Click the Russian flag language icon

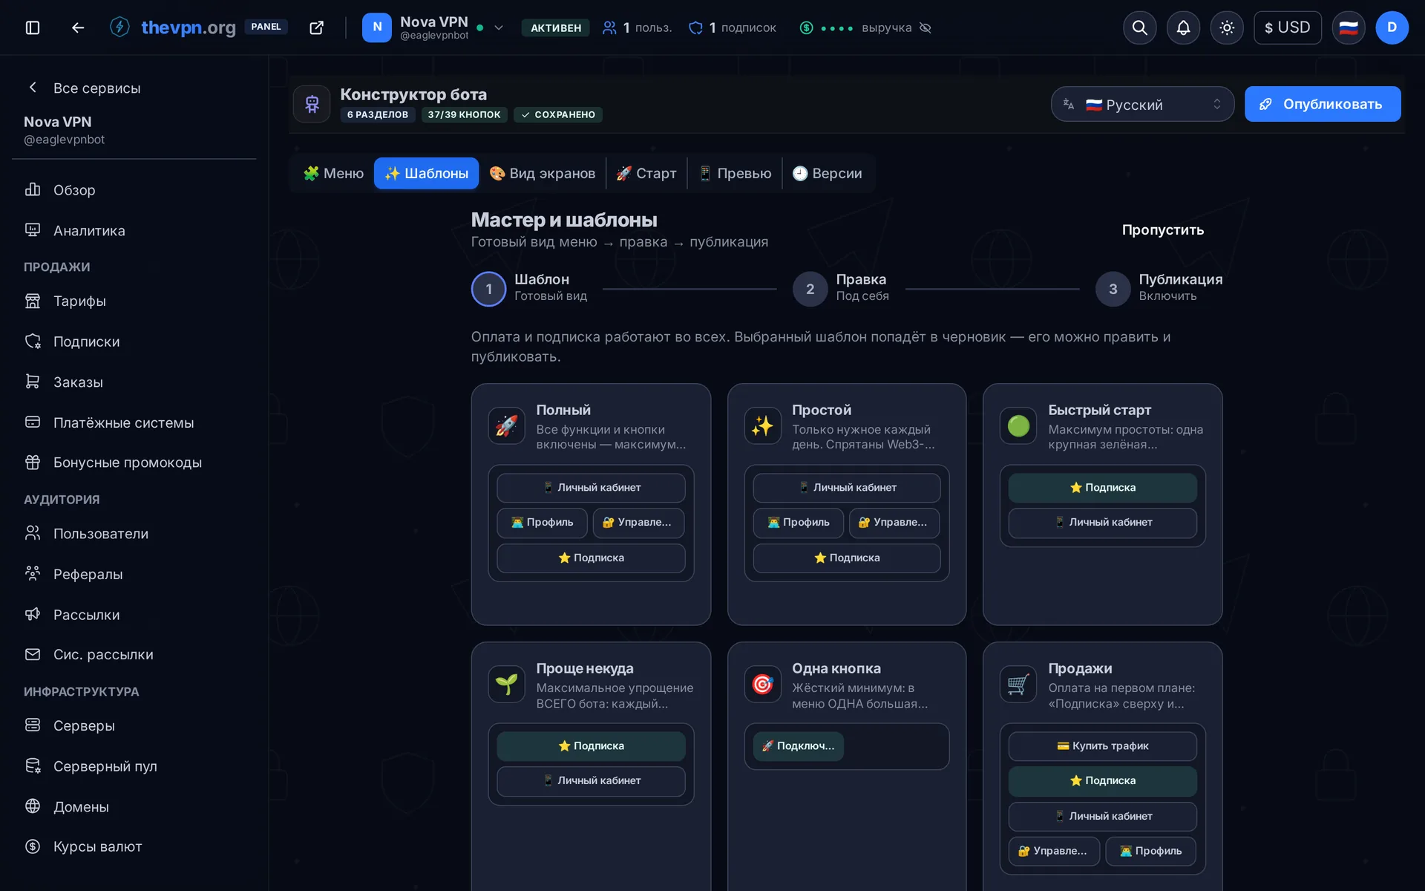(x=1348, y=27)
